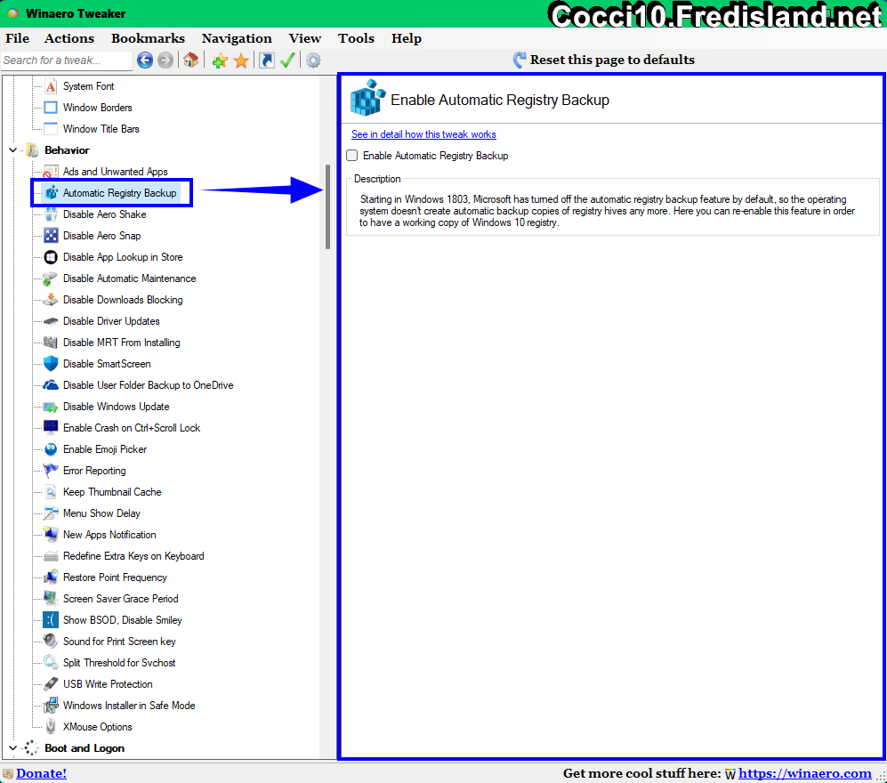
Task: Select Automatic Registry Backup tree item
Action: click(x=119, y=193)
